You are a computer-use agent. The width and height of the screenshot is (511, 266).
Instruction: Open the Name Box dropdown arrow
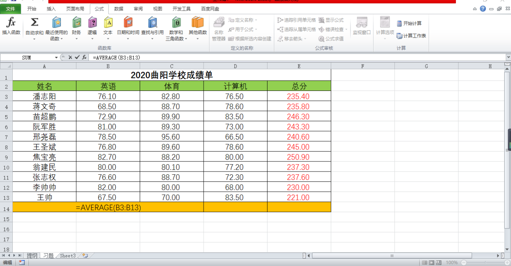[x=56, y=57]
